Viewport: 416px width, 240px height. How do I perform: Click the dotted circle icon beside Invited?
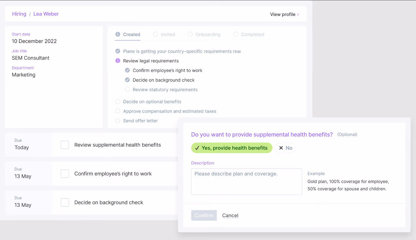[x=156, y=34]
